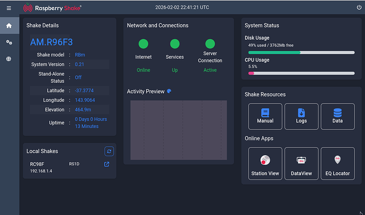Click the Server Connection status indicator
365x215 pixels.
click(210, 44)
